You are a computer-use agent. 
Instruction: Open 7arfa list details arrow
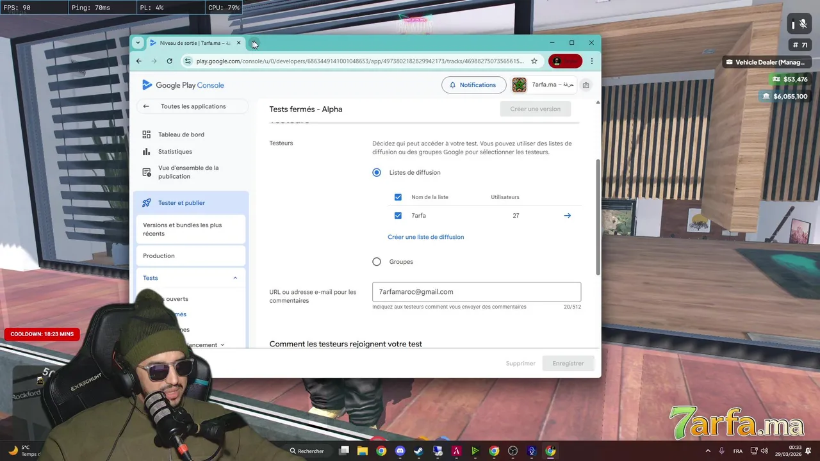[x=567, y=216]
